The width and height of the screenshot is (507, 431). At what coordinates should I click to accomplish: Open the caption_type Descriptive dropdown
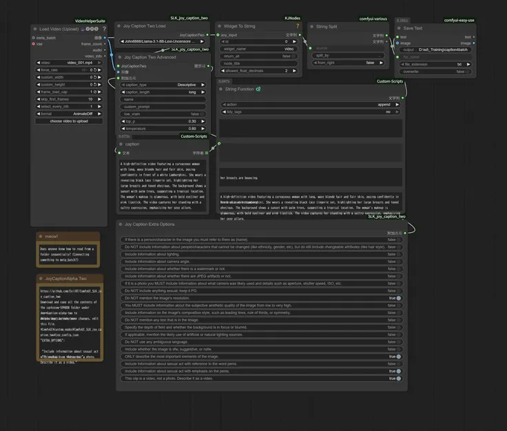(x=163, y=85)
